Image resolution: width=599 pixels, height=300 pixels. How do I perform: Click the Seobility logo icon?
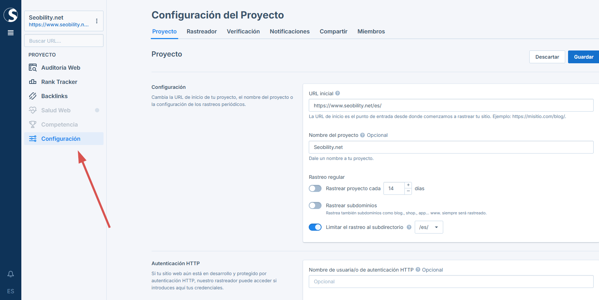point(11,15)
